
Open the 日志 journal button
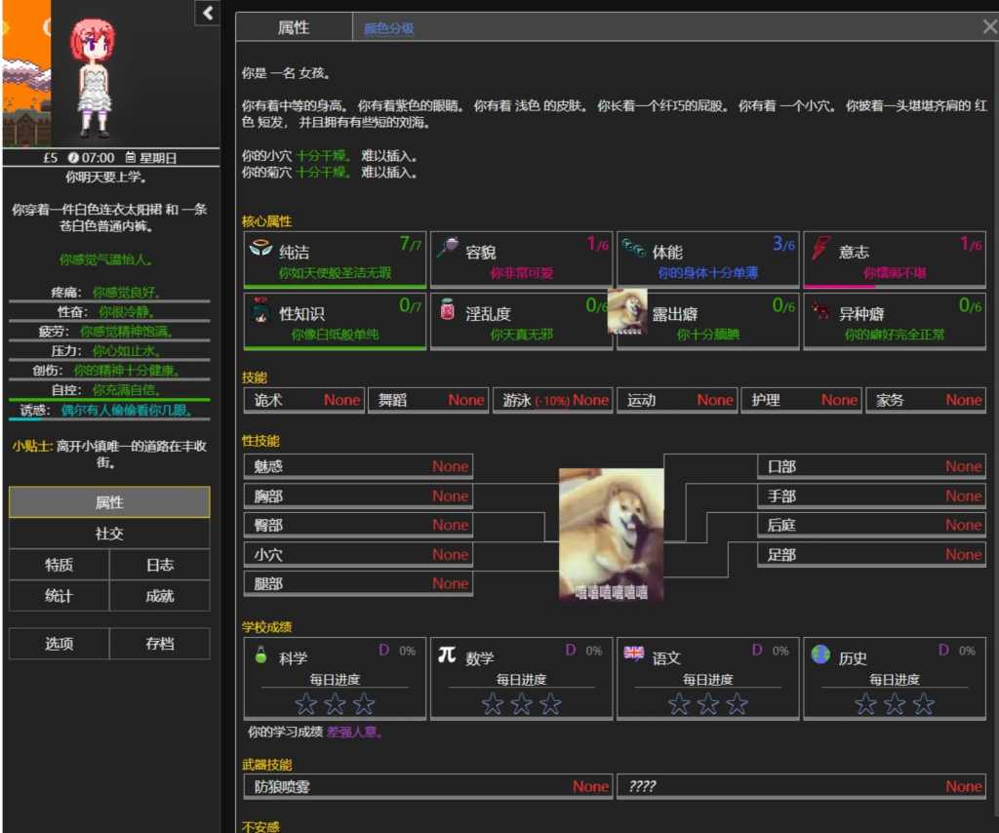[x=160, y=565]
